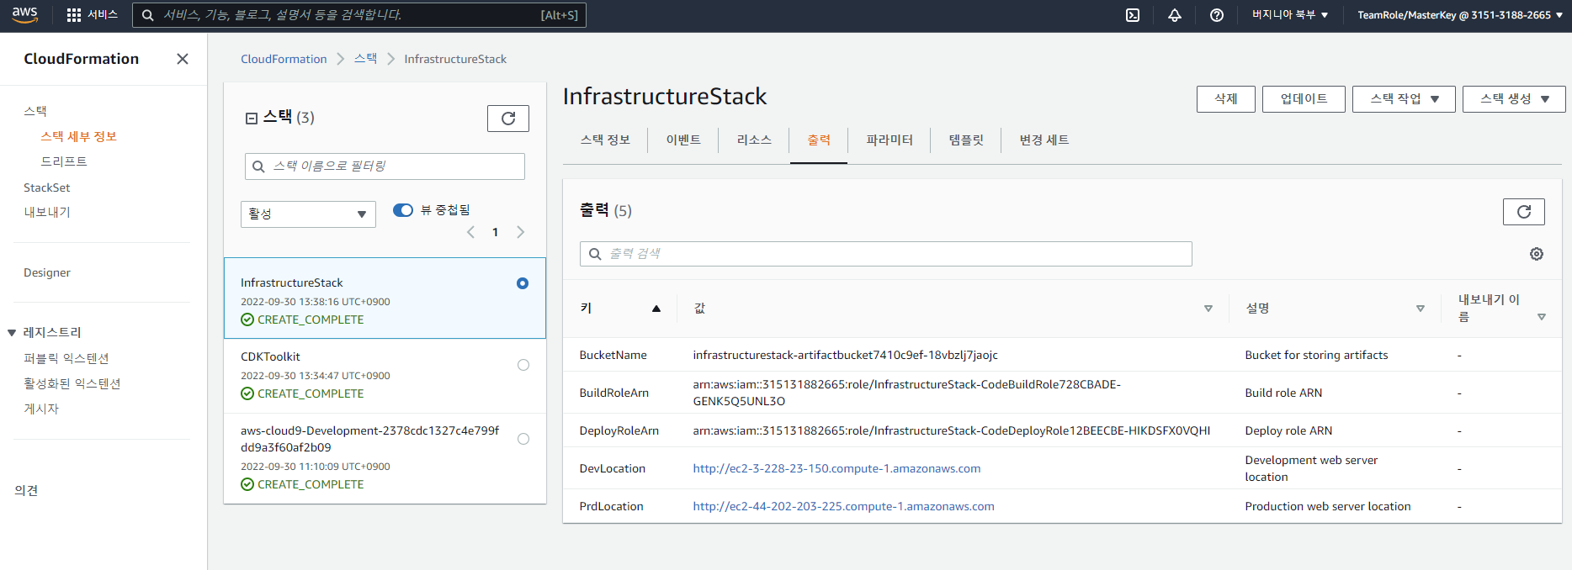Open Designer in sidebar
Viewport: 1572px width, 570px height.
[47, 273]
